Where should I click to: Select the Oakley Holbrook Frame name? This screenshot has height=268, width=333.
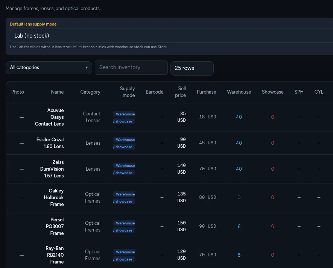tap(54, 198)
